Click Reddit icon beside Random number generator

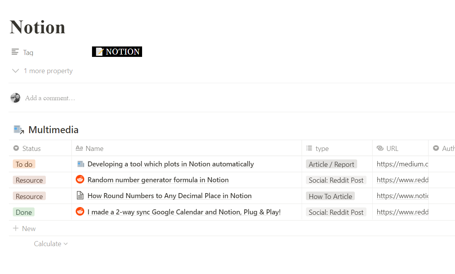[x=80, y=180]
